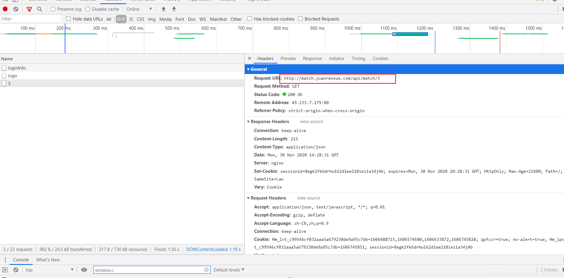Stop recording network log (red circle)
The width and height of the screenshot is (564, 278).
[x=5, y=9]
